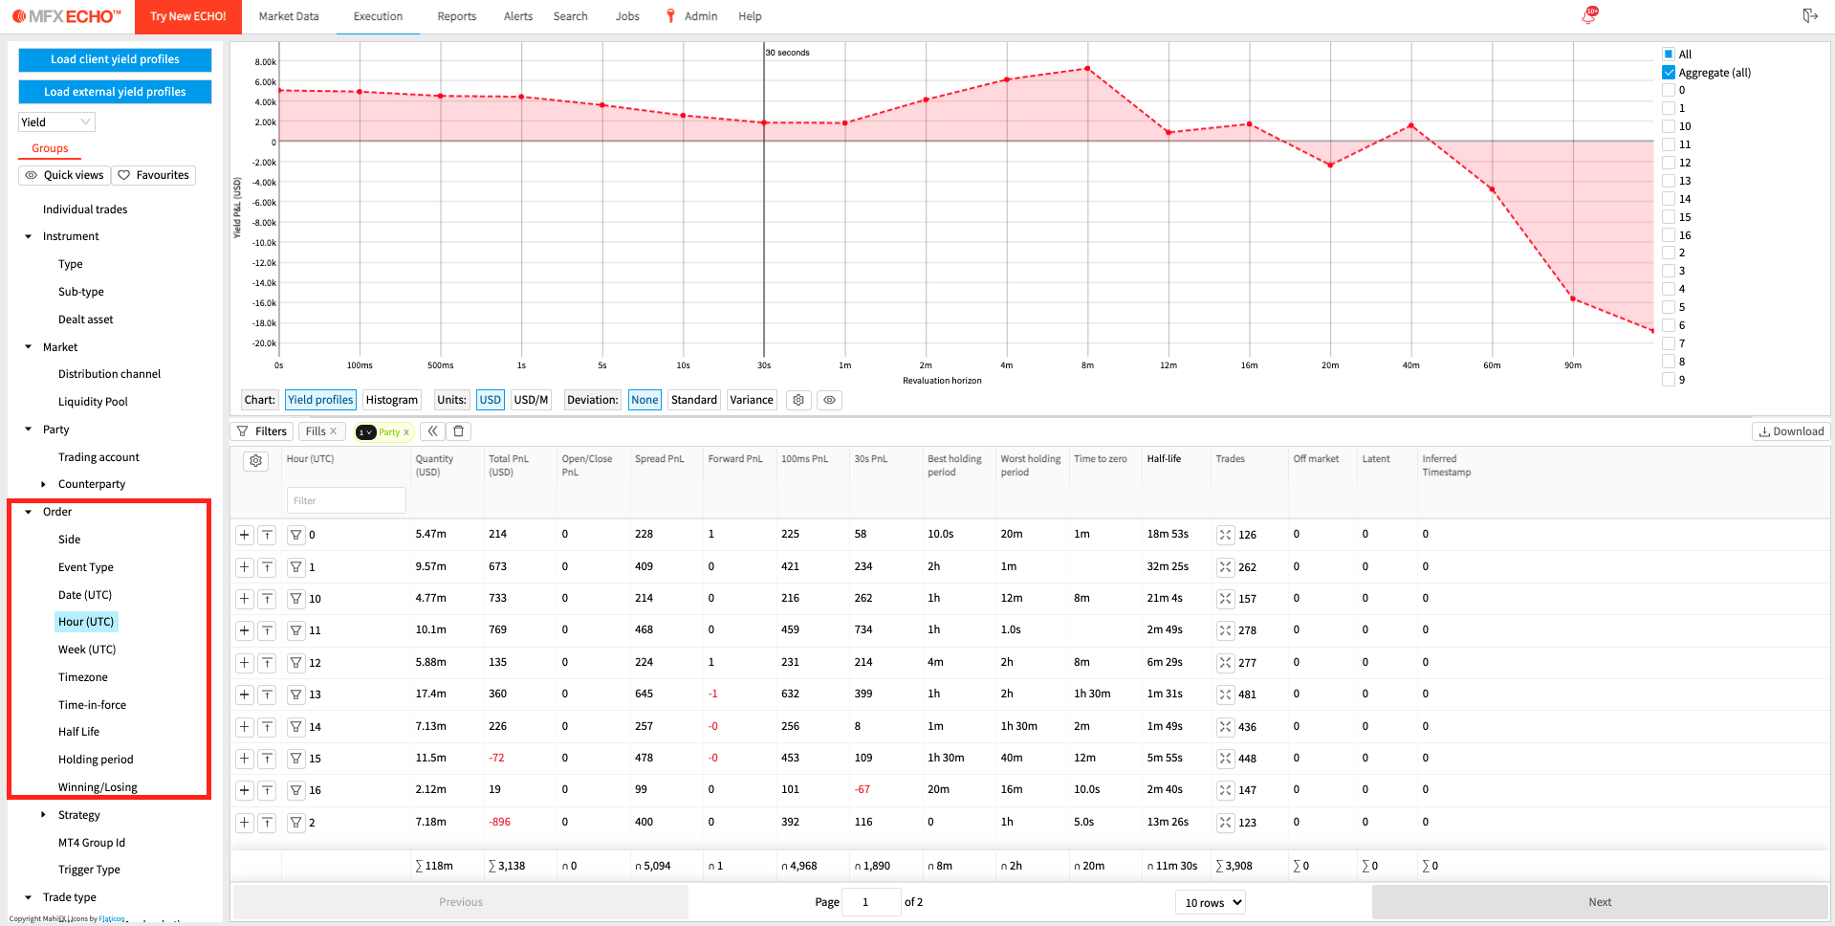
Task: Set deviation to Variance
Action: (752, 400)
